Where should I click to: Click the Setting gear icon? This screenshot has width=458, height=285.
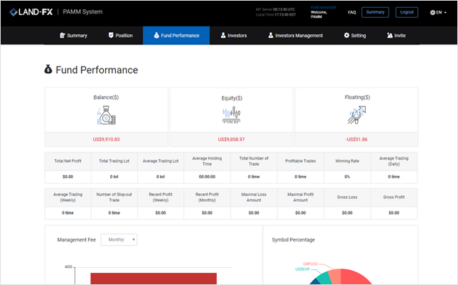tap(346, 35)
